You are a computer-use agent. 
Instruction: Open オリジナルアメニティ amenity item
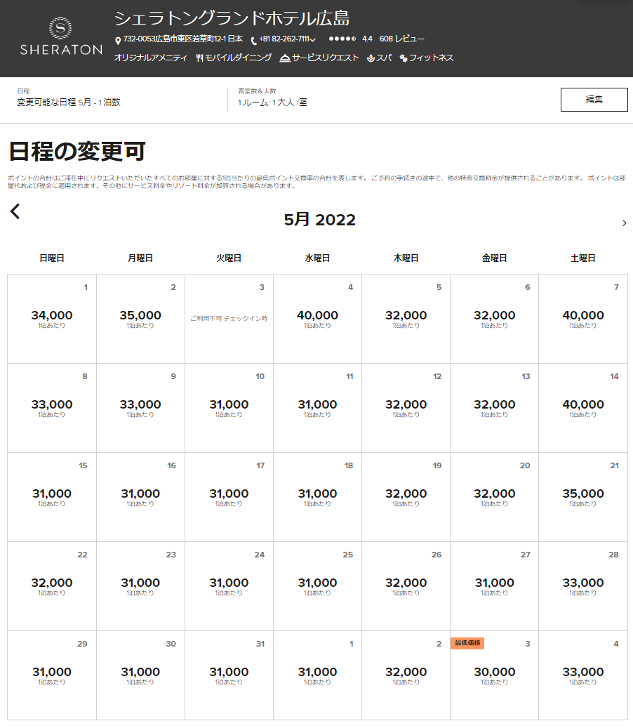coord(150,58)
